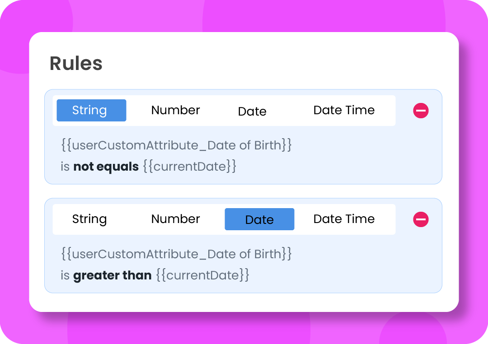488x344 pixels.
Task: Click second rule's userCustomAttribute_Date of Birth field
Action: [x=176, y=254]
